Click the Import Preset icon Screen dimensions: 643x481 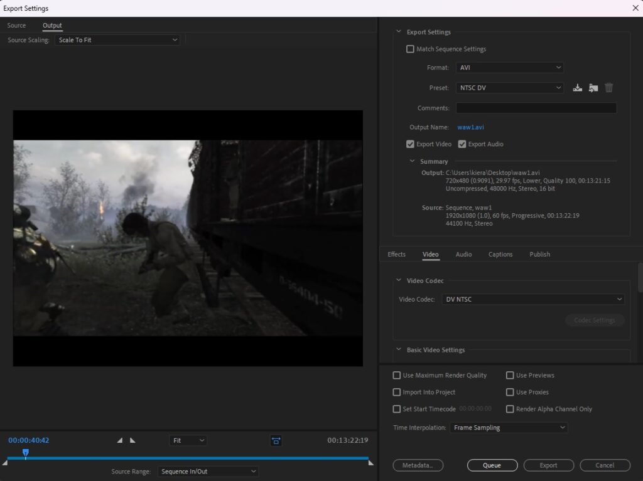click(x=593, y=88)
